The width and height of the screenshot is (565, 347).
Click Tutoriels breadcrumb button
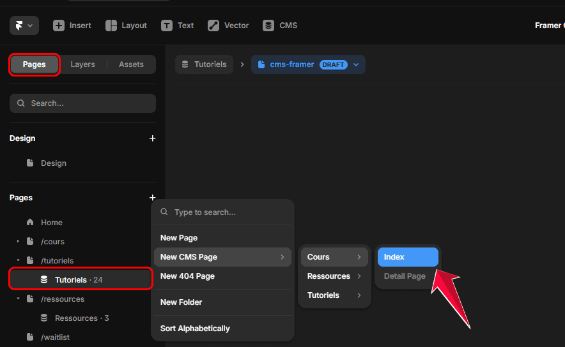click(205, 64)
